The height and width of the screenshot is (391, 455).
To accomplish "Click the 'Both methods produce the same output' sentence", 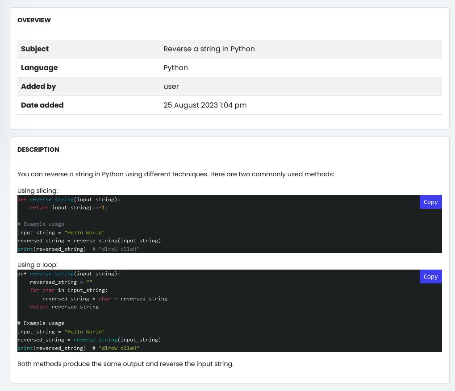I will point(125,364).
